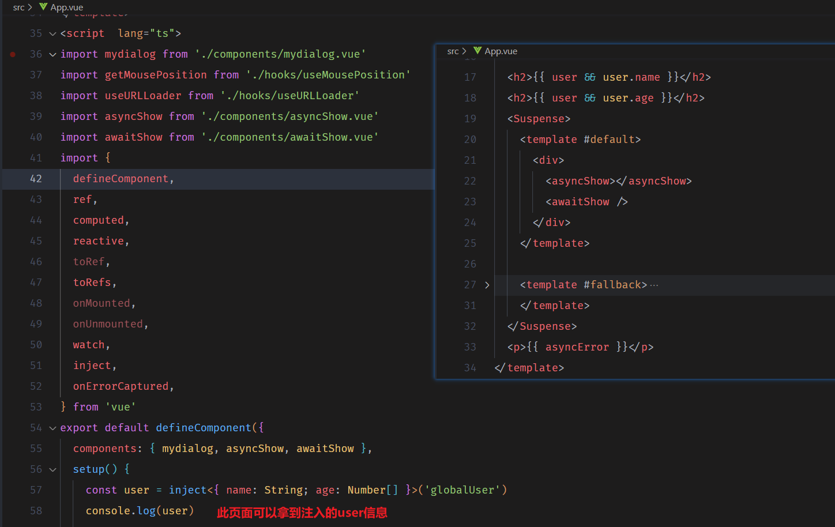Open the App.vue breadcrumb in the left editor
This screenshot has width=835, height=527.
coord(67,7)
